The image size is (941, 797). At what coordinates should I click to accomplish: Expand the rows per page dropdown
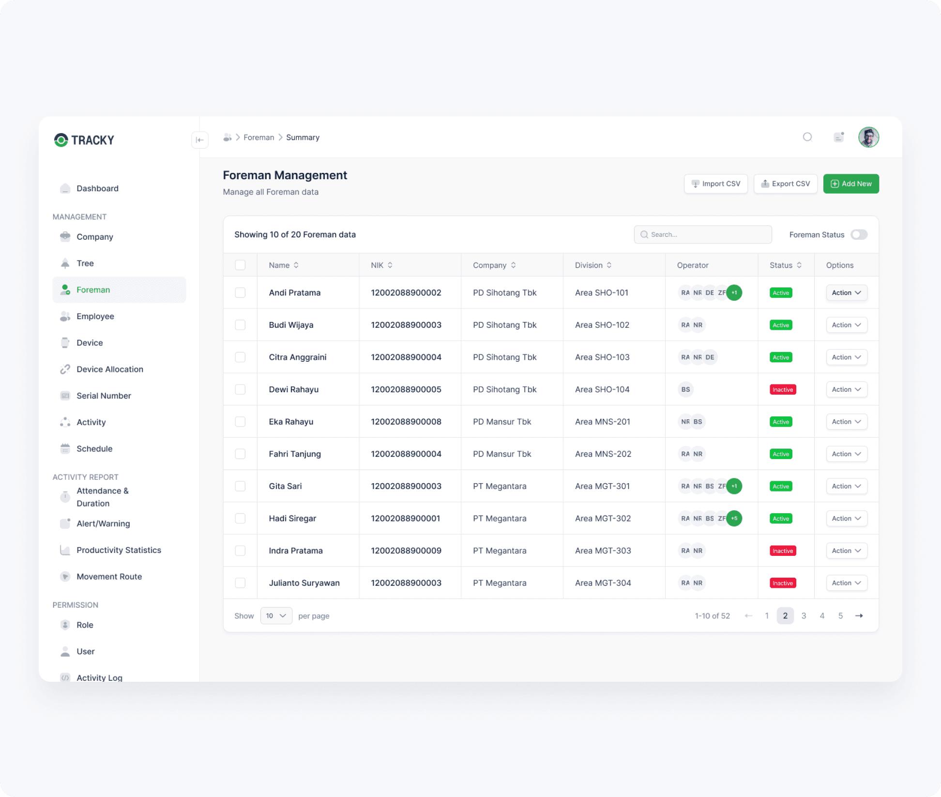pyautogui.click(x=276, y=616)
